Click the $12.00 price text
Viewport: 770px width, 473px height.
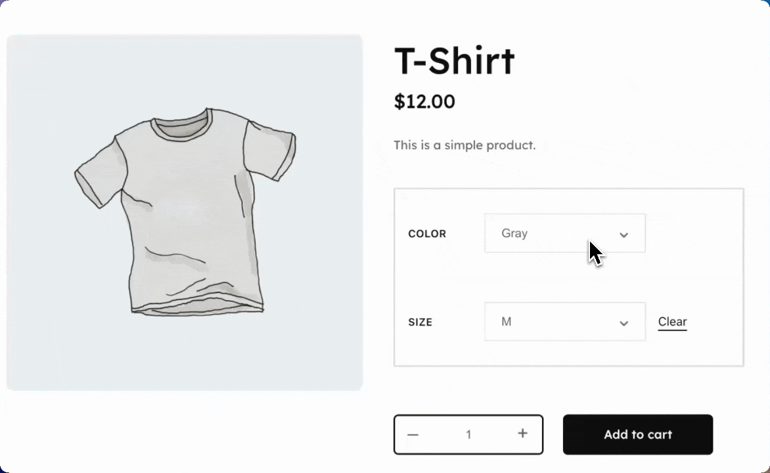pyautogui.click(x=424, y=102)
